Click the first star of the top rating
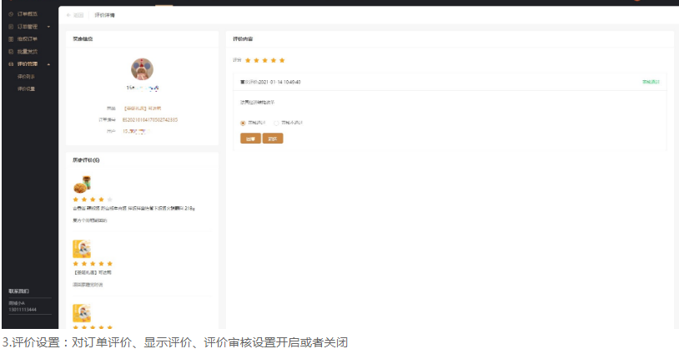679x359 pixels. [248, 60]
